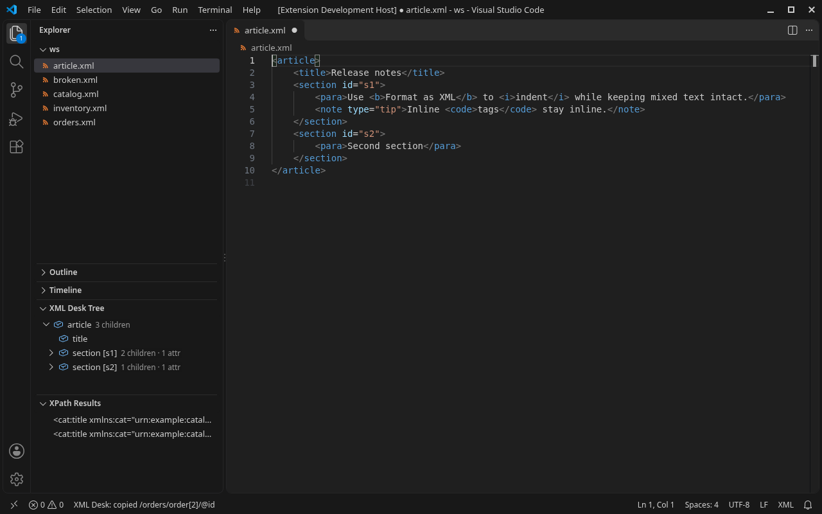Open inventory.xml in the file explorer

127,109
